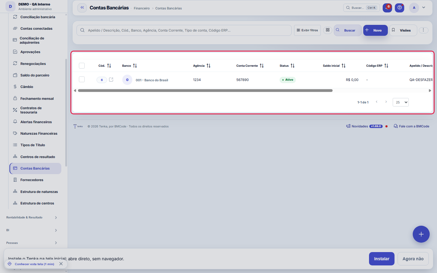The height and width of the screenshot is (273, 437).
Task: Tick the checkbox for the Banco do Brasil row
Action: (x=82, y=79)
